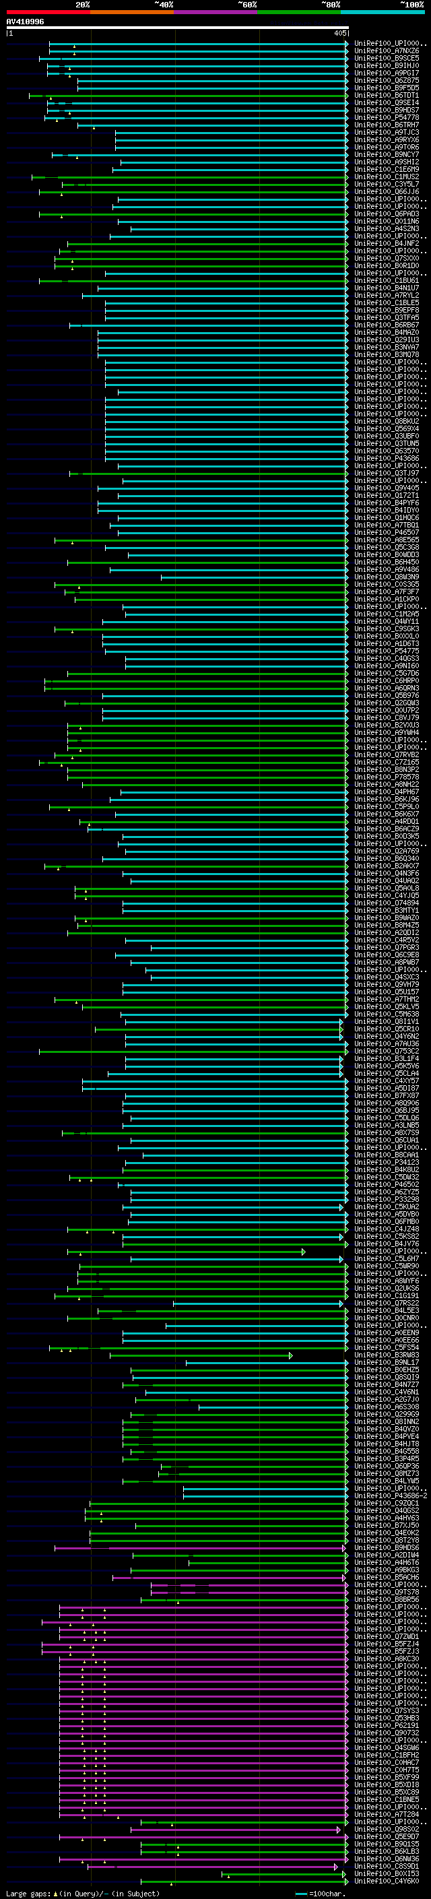Click hit label UniRef100_Q753C2
Screen dimensions: 431x1899
[386, 1050]
